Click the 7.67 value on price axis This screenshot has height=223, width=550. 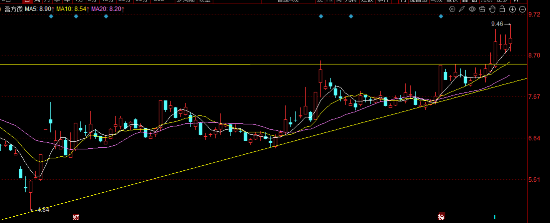coord(534,97)
